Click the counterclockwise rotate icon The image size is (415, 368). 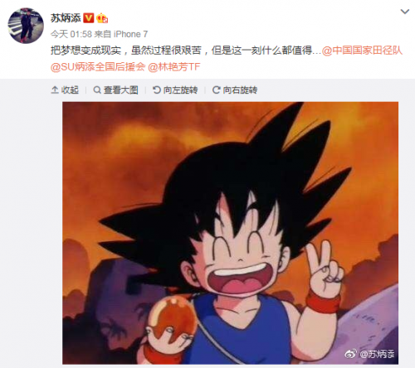157,90
